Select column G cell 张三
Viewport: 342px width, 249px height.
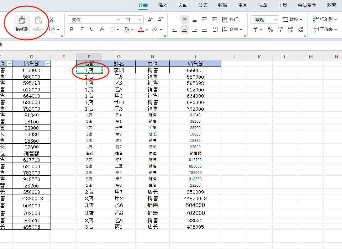[119, 128]
